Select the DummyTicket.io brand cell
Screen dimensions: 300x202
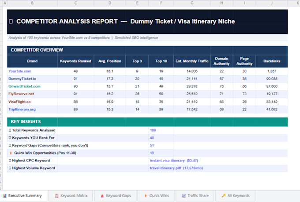point(32,79)
